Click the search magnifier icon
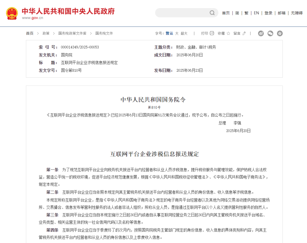The width and height of the screenshot is (307, 243). [x=212, y=13]
